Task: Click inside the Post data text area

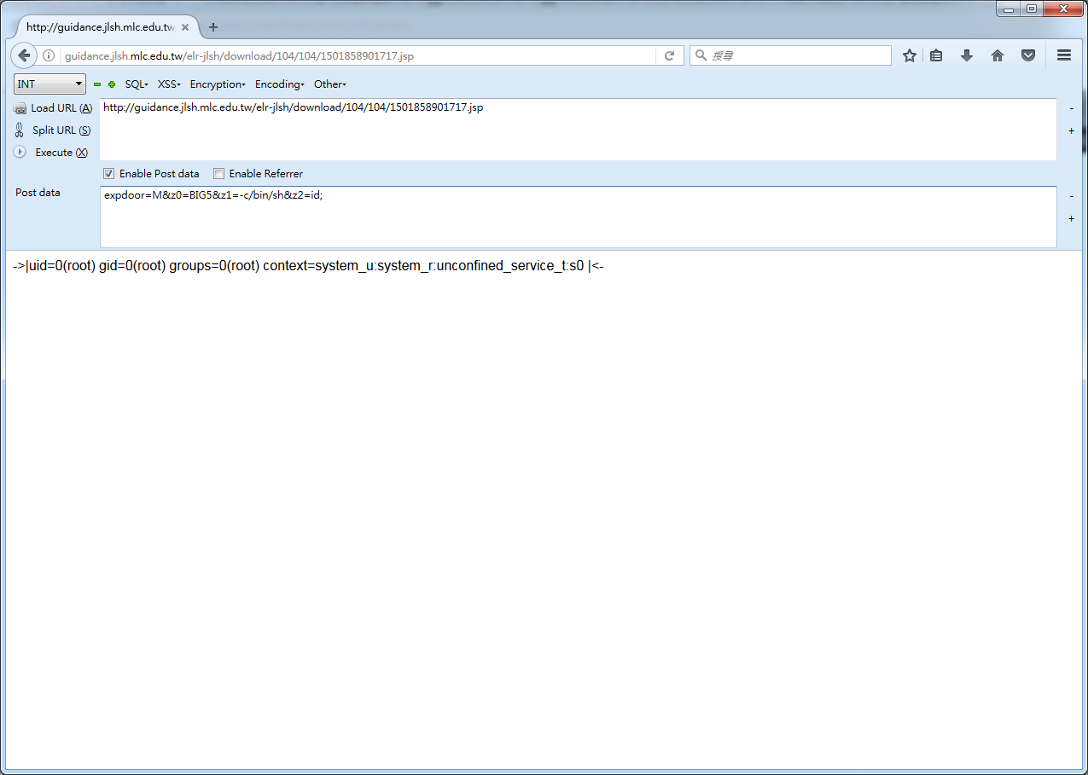Action: click(x=578, y=217)
